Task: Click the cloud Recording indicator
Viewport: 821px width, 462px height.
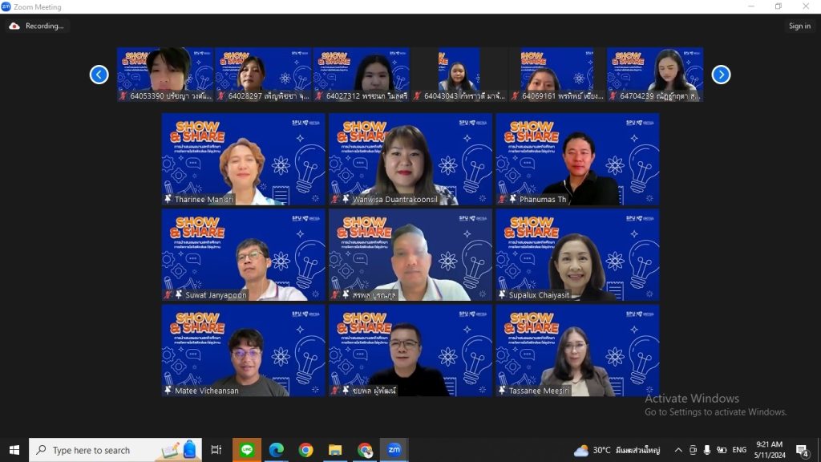Action: point(37,26)
